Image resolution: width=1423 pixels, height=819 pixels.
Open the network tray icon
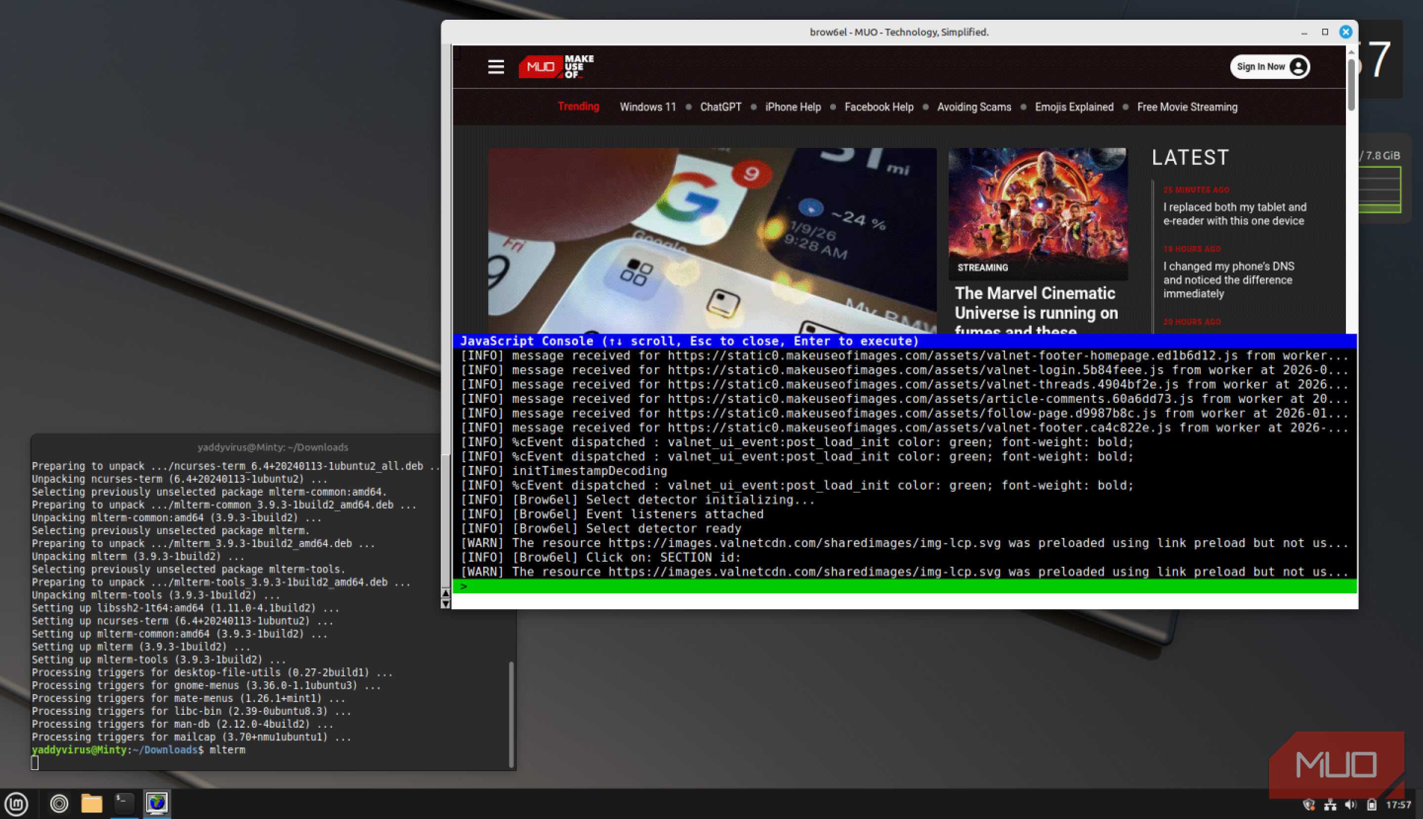[x=1330, y=805]
